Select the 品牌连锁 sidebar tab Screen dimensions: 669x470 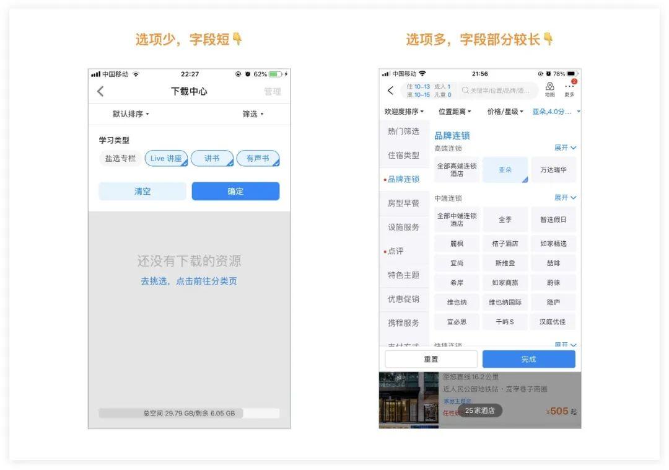click(x=404, y=179)
